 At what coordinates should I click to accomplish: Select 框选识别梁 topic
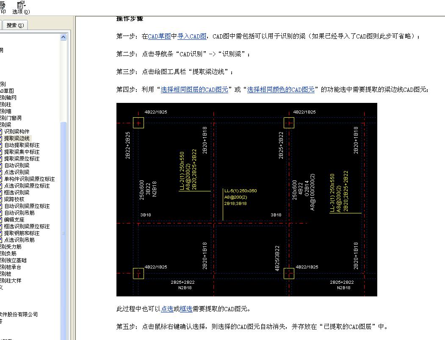click(x=17, y=192)
